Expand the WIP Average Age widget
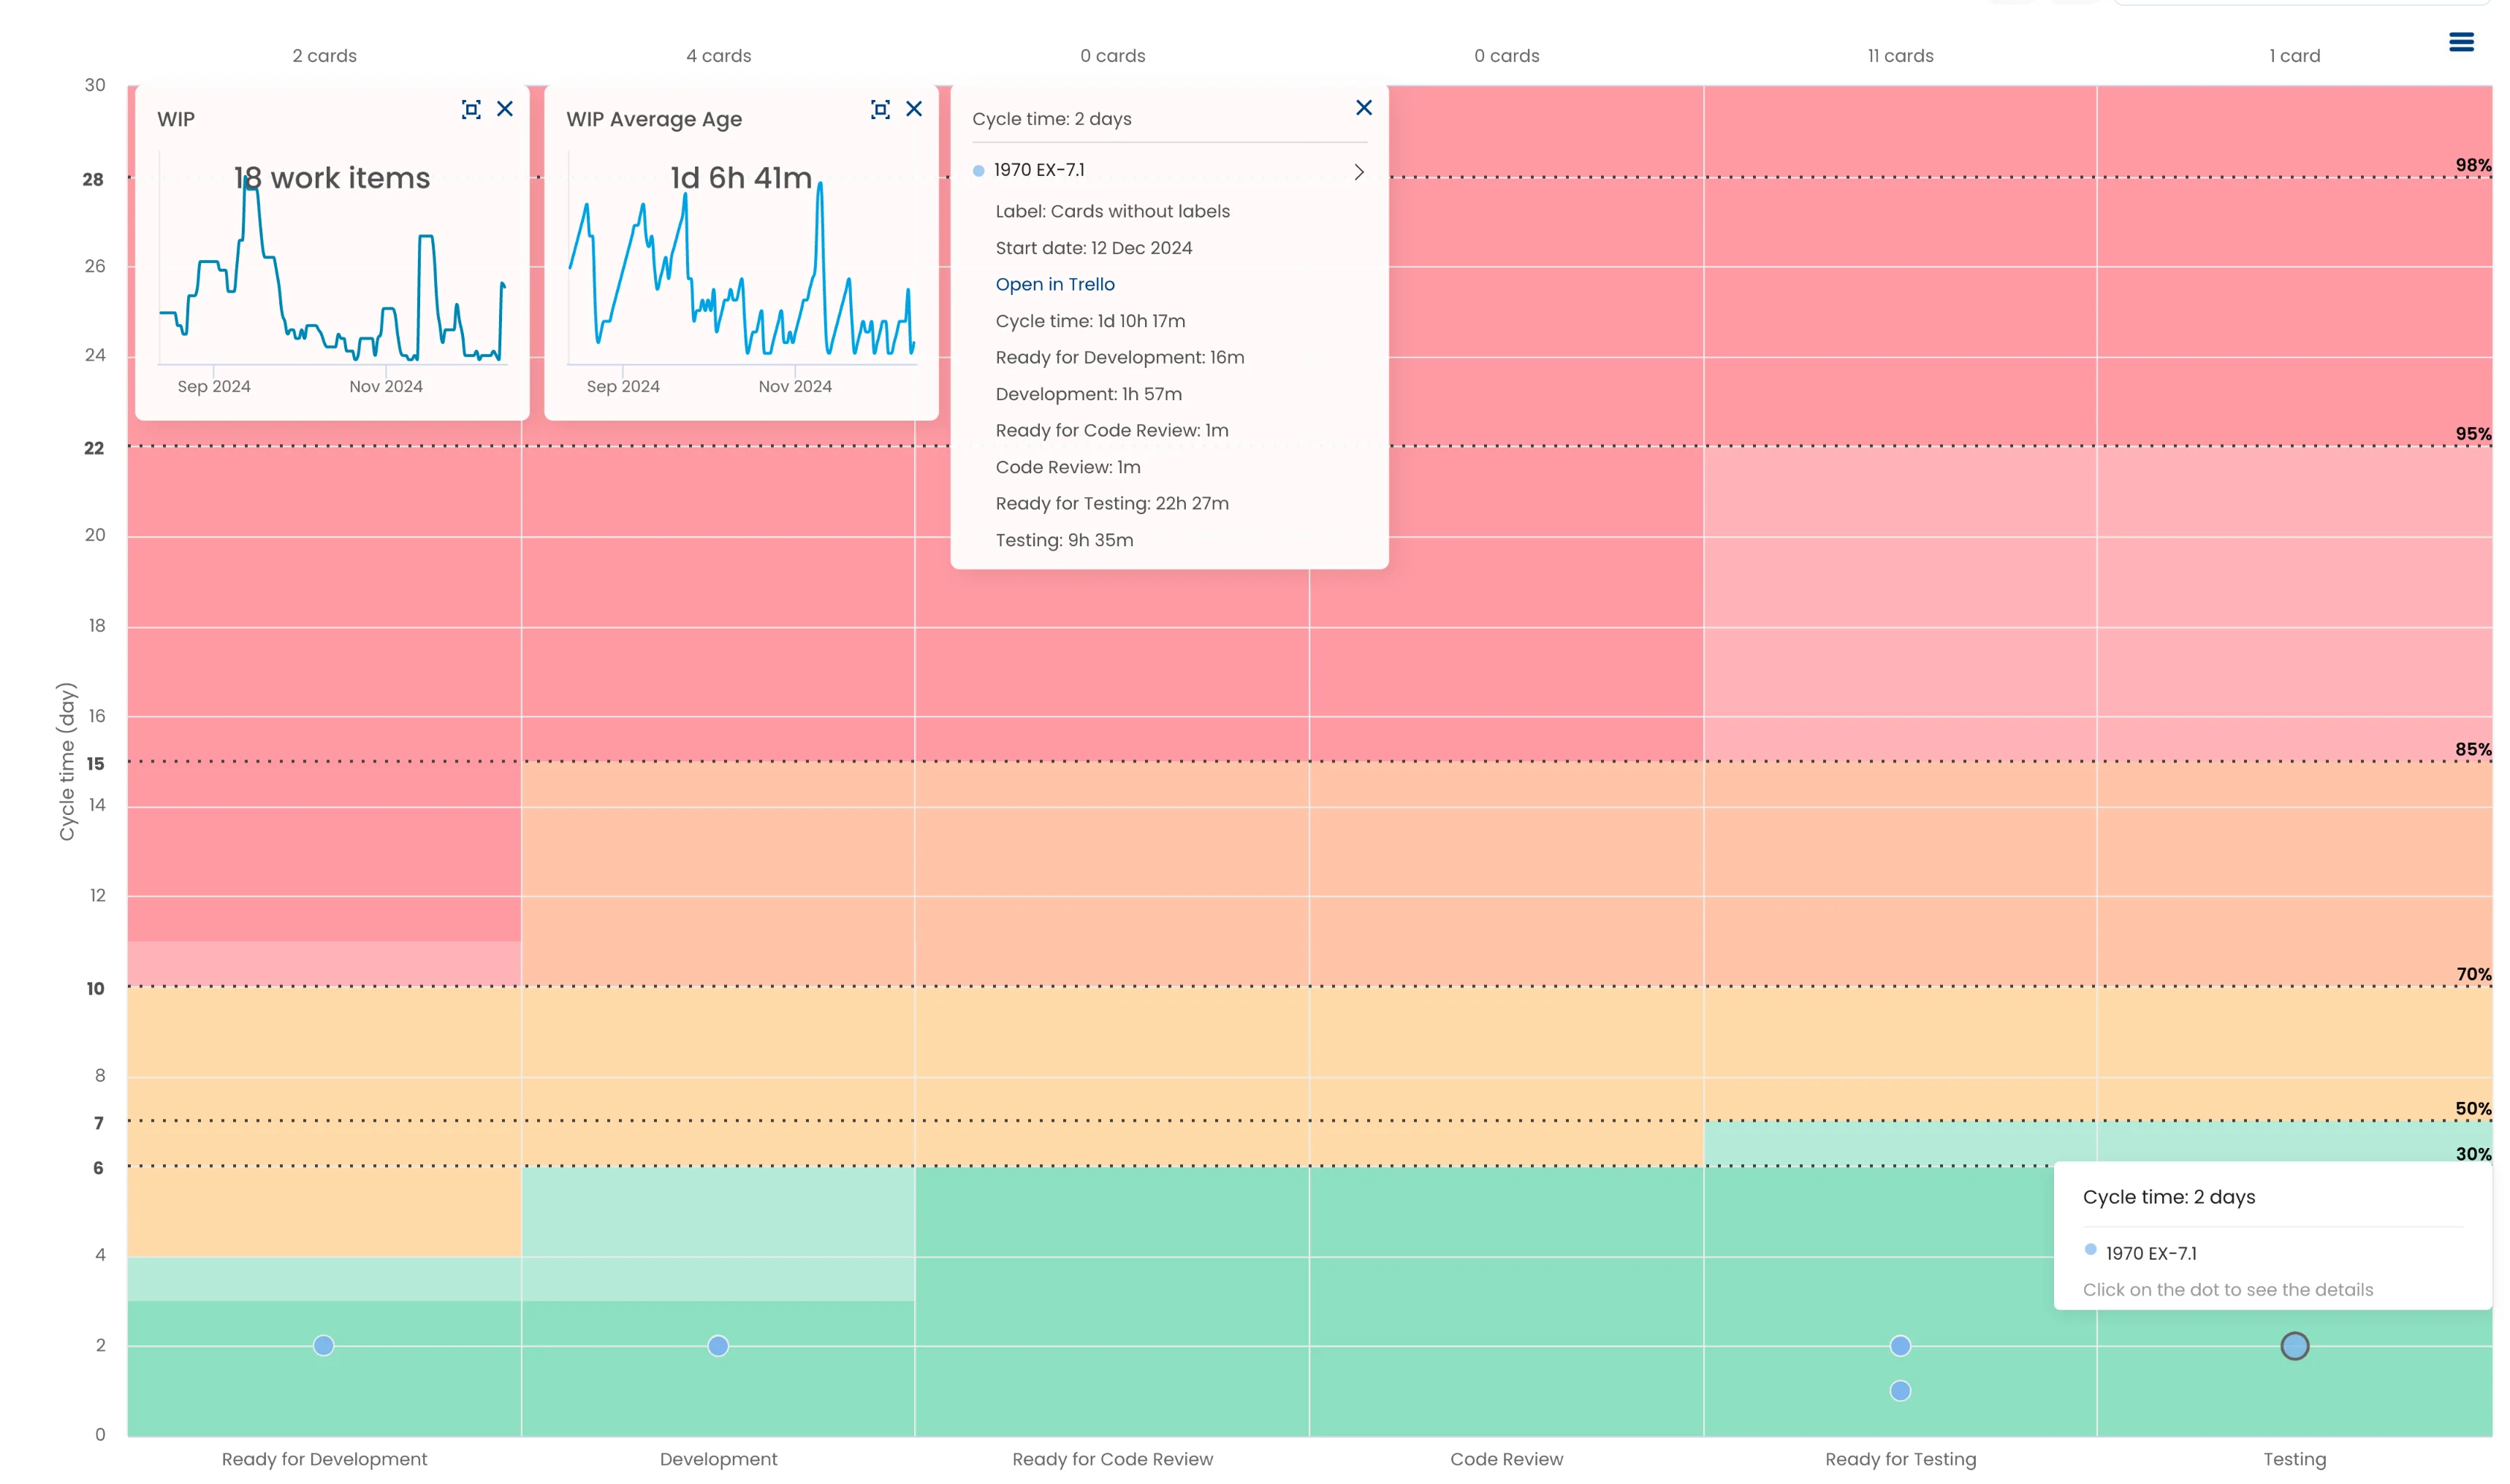 [881, 109]
